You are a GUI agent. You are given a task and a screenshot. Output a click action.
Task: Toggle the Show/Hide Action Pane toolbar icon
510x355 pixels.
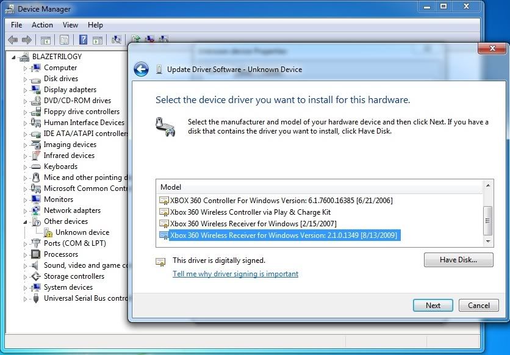tap(98, 40)
